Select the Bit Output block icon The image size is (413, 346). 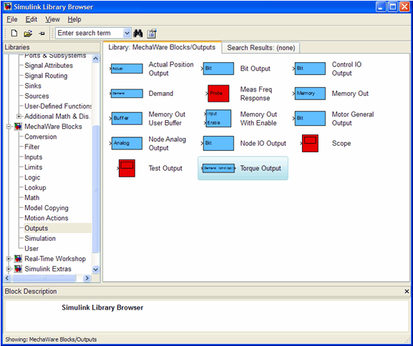click(x=218, y=69)
